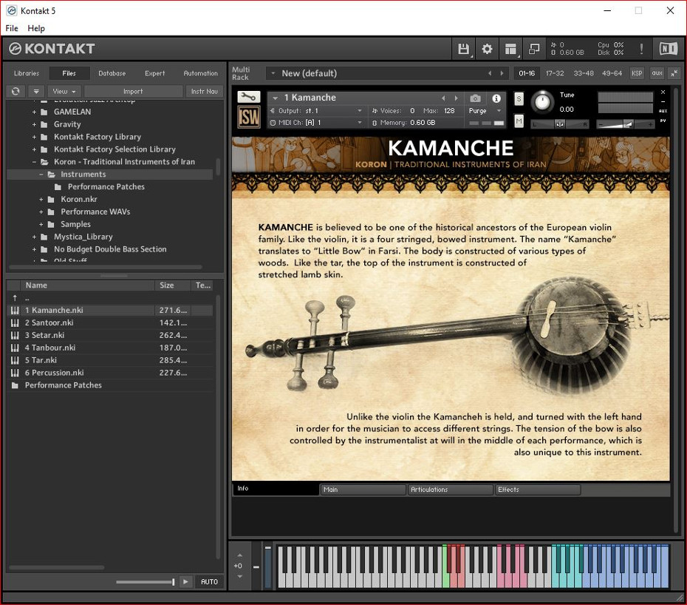Open instrument edit mode with wrench icon
The height and width of the screenshot is (605, 687).
click(x=248, y=97)
